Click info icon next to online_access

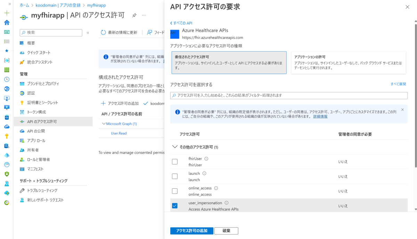[x=216, y=188]
